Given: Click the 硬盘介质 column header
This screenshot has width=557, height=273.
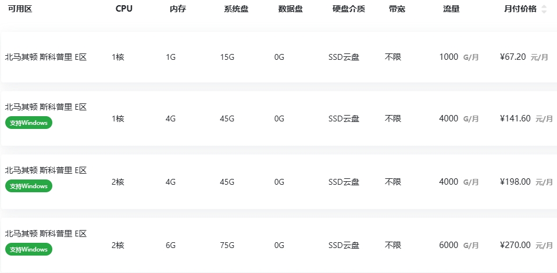Looking at the screenshot, I should [x=349, y=9].
